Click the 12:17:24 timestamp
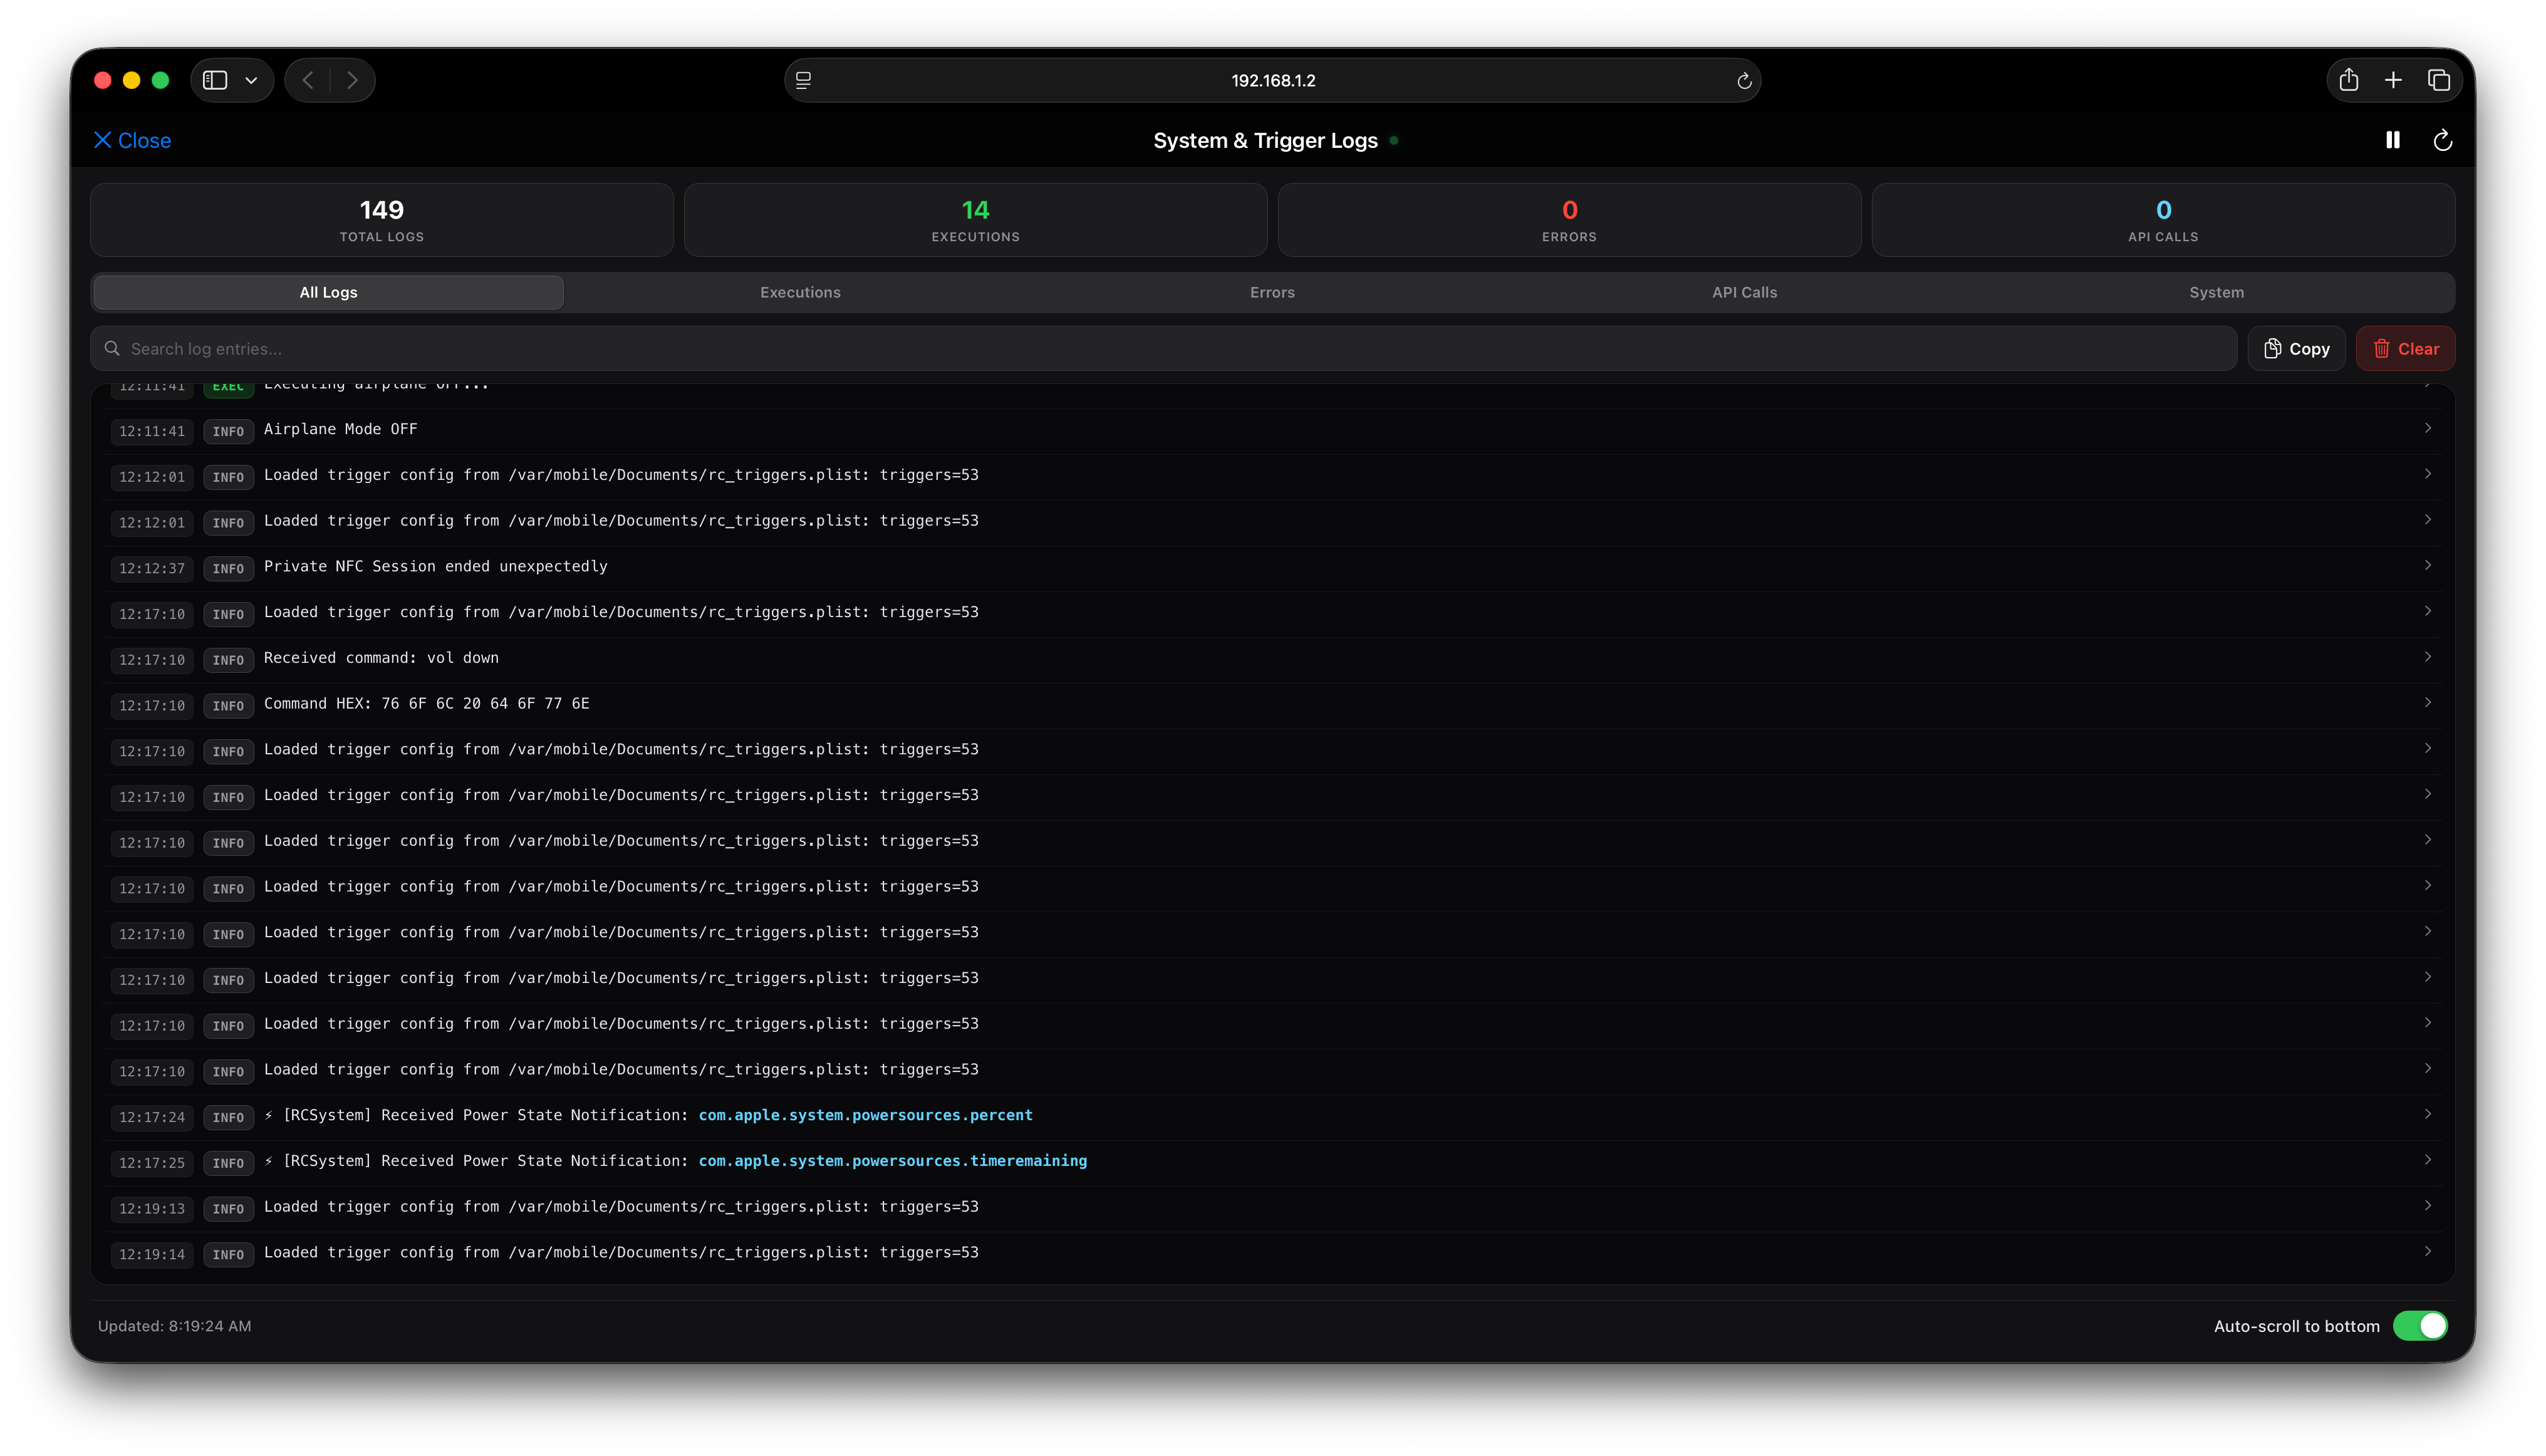Screen dimensions: 2546x1456 (x=152, y=1117)
